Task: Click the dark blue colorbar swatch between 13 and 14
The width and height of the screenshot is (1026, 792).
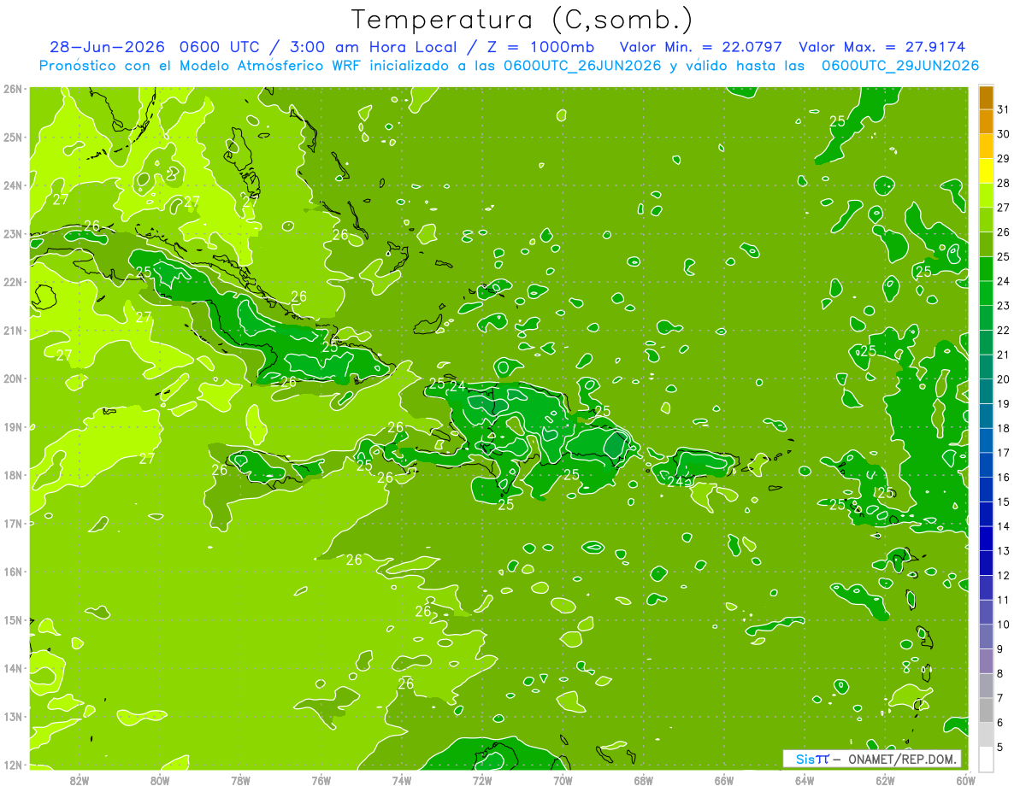Action: (986, 539)
